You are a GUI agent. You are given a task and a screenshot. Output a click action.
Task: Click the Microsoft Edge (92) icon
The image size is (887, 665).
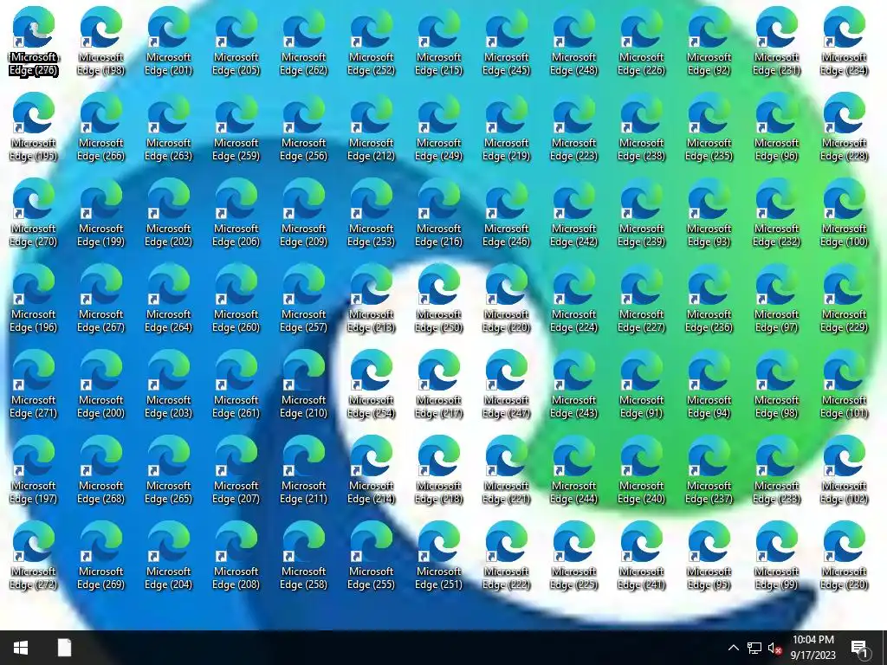click(x=709, y=41)
